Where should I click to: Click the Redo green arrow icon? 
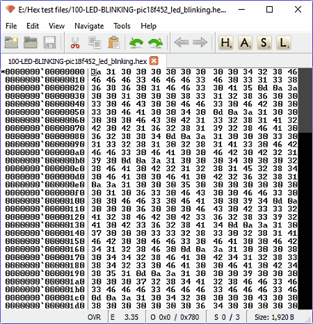(x=156, y=43)
